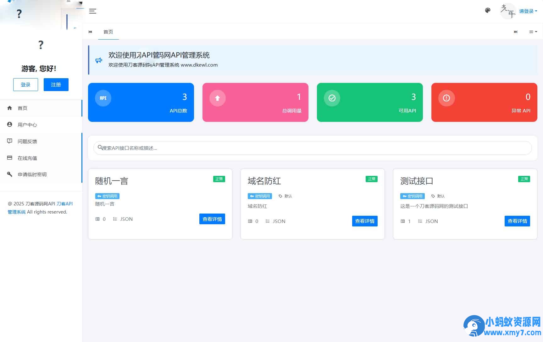Screen dimensions: 543x342
Task: Click 查看详情 on the 测试接口 card
Action: 517,221
